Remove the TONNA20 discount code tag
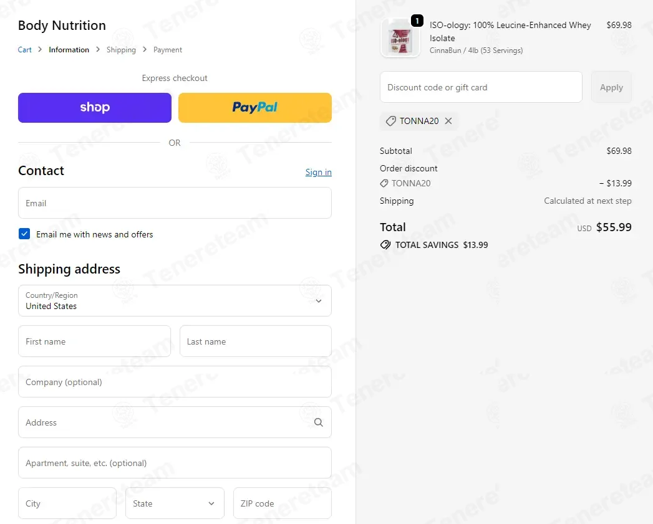 point(448,121)
